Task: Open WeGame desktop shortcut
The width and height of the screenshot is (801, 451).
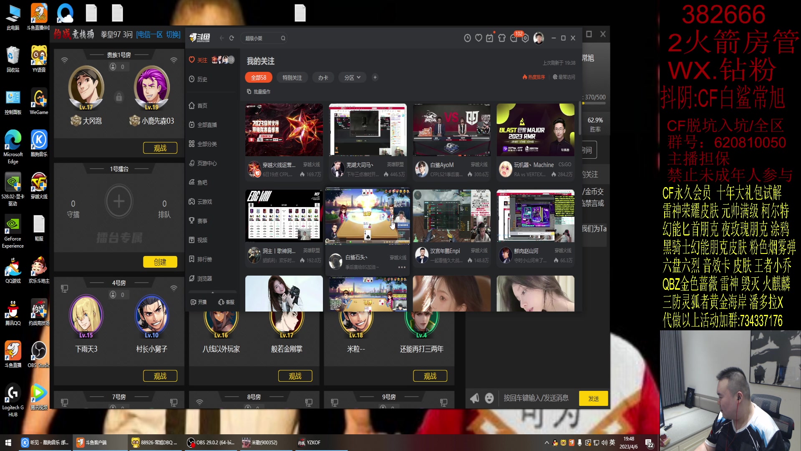Action: pos(39,101)
